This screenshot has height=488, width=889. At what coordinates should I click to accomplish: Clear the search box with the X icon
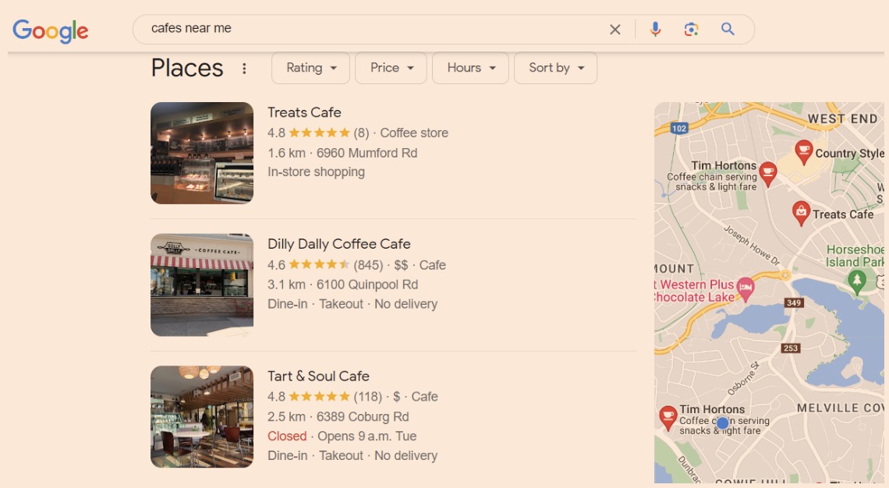click(615, 30)
